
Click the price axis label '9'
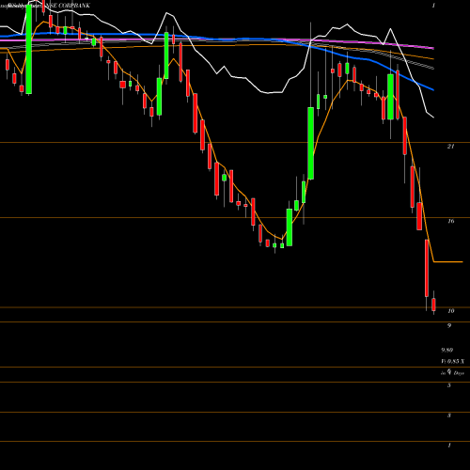[x=449, y=325]
